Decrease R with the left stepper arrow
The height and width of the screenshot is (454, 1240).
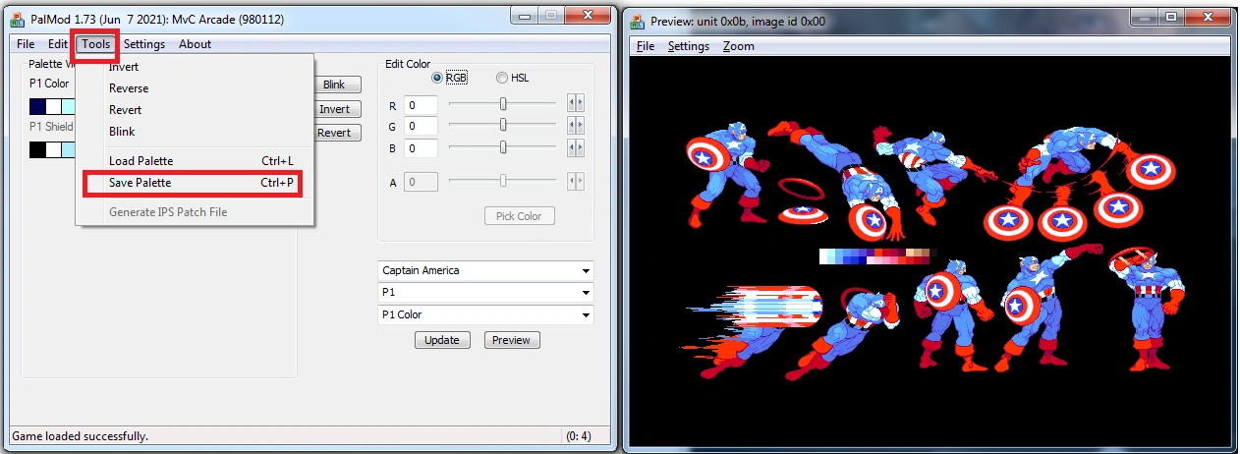point(572,103)
